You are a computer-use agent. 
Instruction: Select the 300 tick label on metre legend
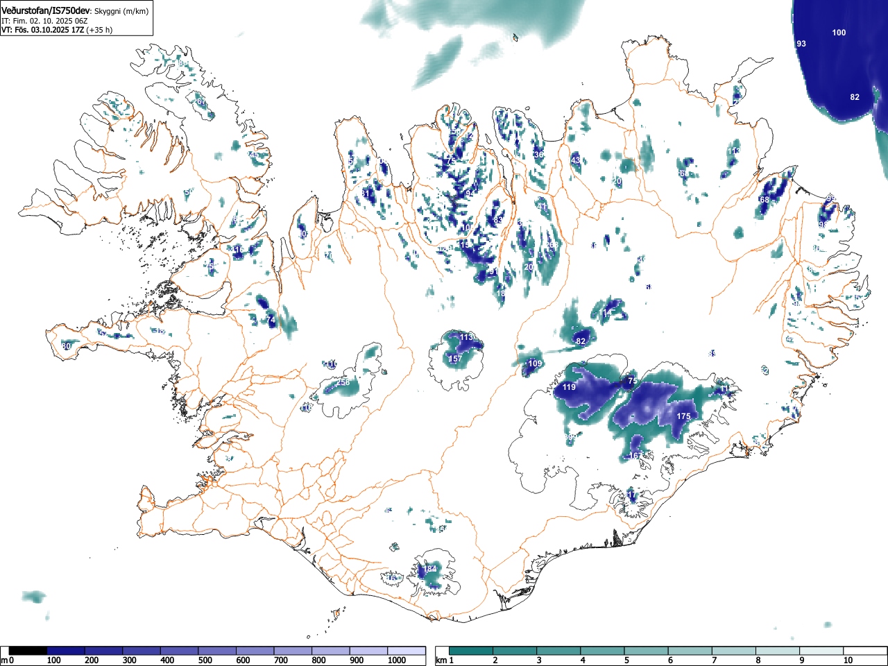[129, 660]
